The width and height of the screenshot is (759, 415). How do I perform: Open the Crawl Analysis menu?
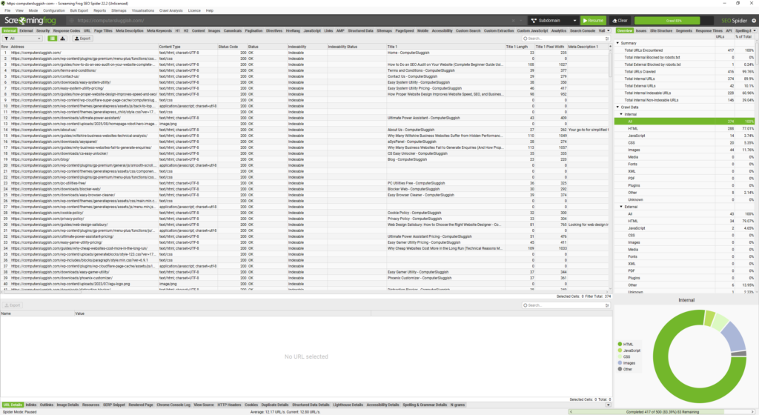[x=171, y=10]
